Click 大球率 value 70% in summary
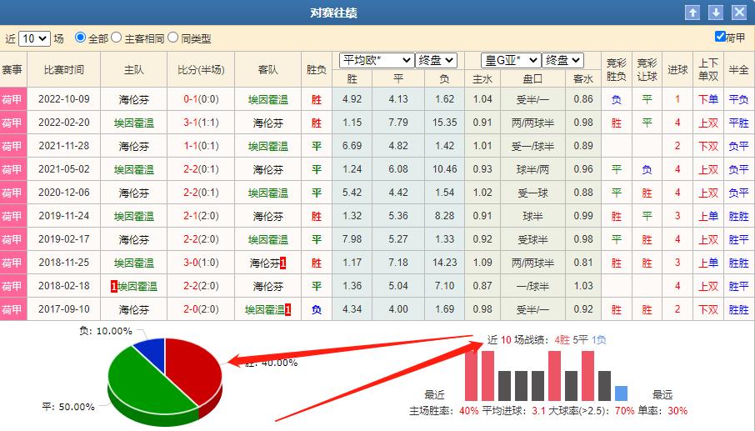Image resolution: width=755 pixels, height=431 pixels. pos(624,411)
